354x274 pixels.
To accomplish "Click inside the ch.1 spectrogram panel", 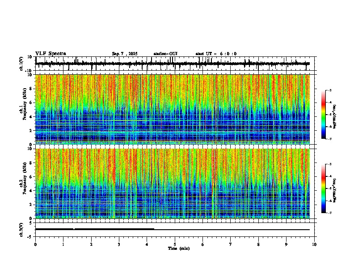I will pyautogui.click(x=173, y=109).
